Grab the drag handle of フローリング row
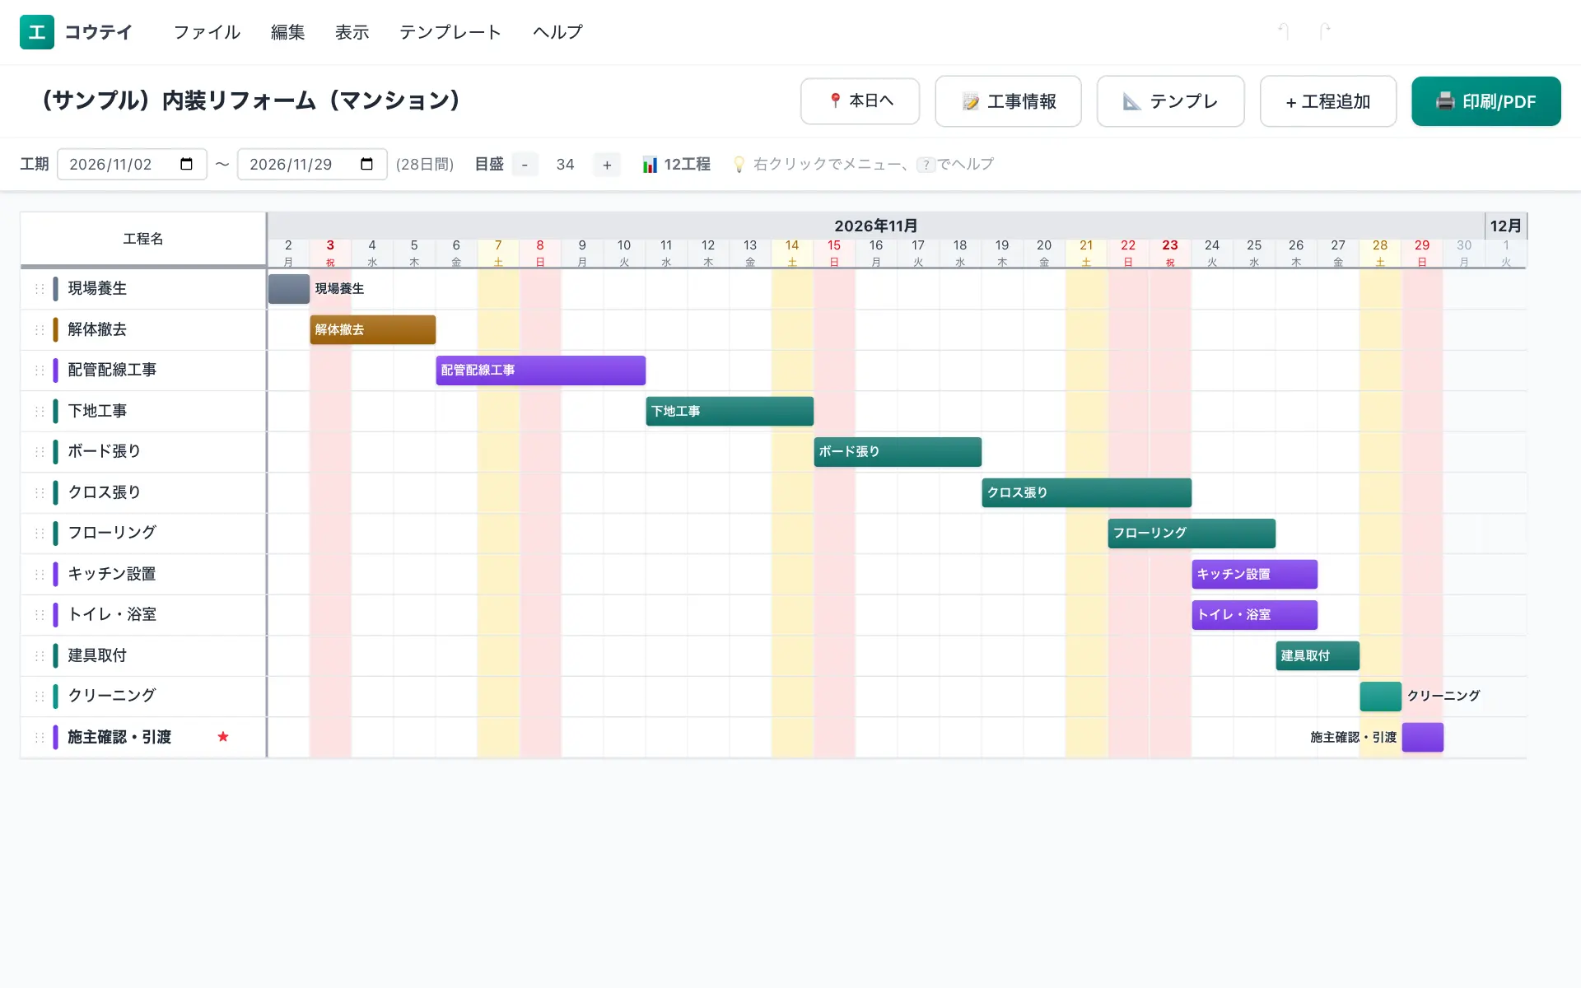1581x988 pixels. 40,534
